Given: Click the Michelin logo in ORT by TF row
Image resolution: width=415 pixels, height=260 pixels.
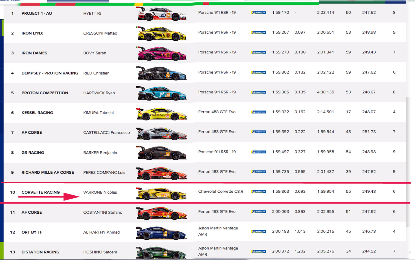Looking at the screenshot, I should 259,232.
